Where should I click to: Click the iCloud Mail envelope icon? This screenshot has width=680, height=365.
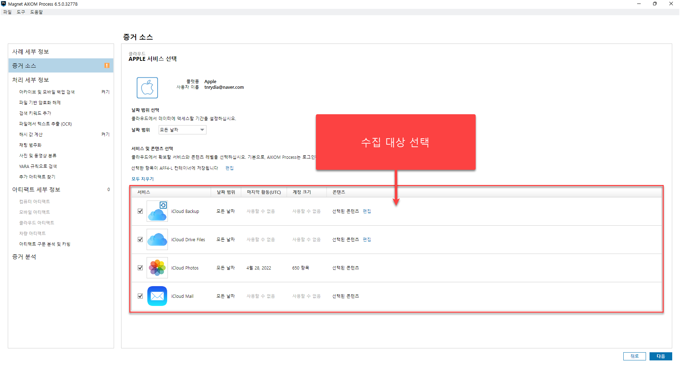(157, 296)
